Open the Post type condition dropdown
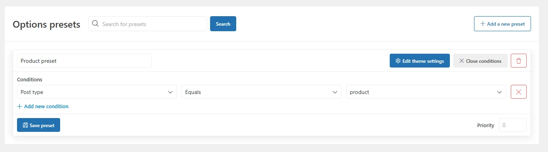The width and height of the screenshot is (548, 152). [x=97, y=92]
